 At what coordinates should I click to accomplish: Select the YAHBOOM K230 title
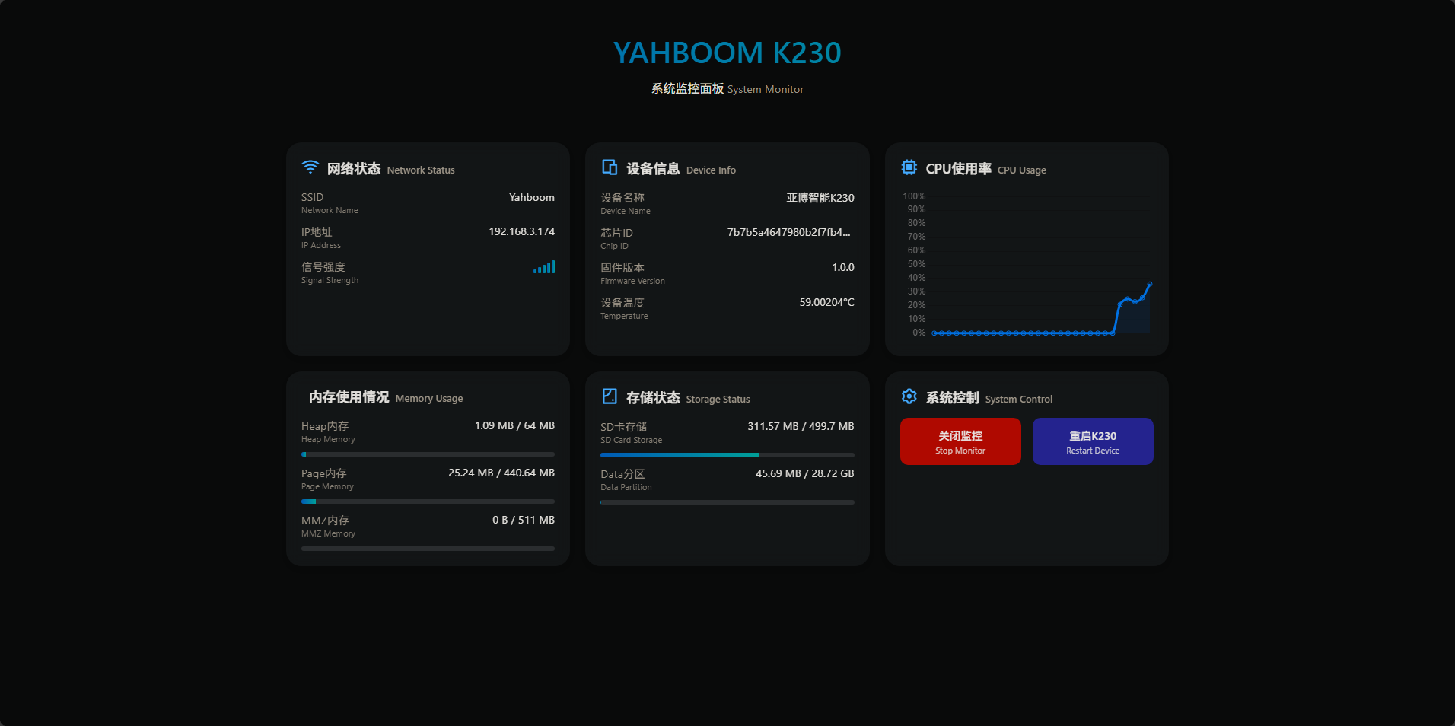pyautogui.click(x=727, y=53)
